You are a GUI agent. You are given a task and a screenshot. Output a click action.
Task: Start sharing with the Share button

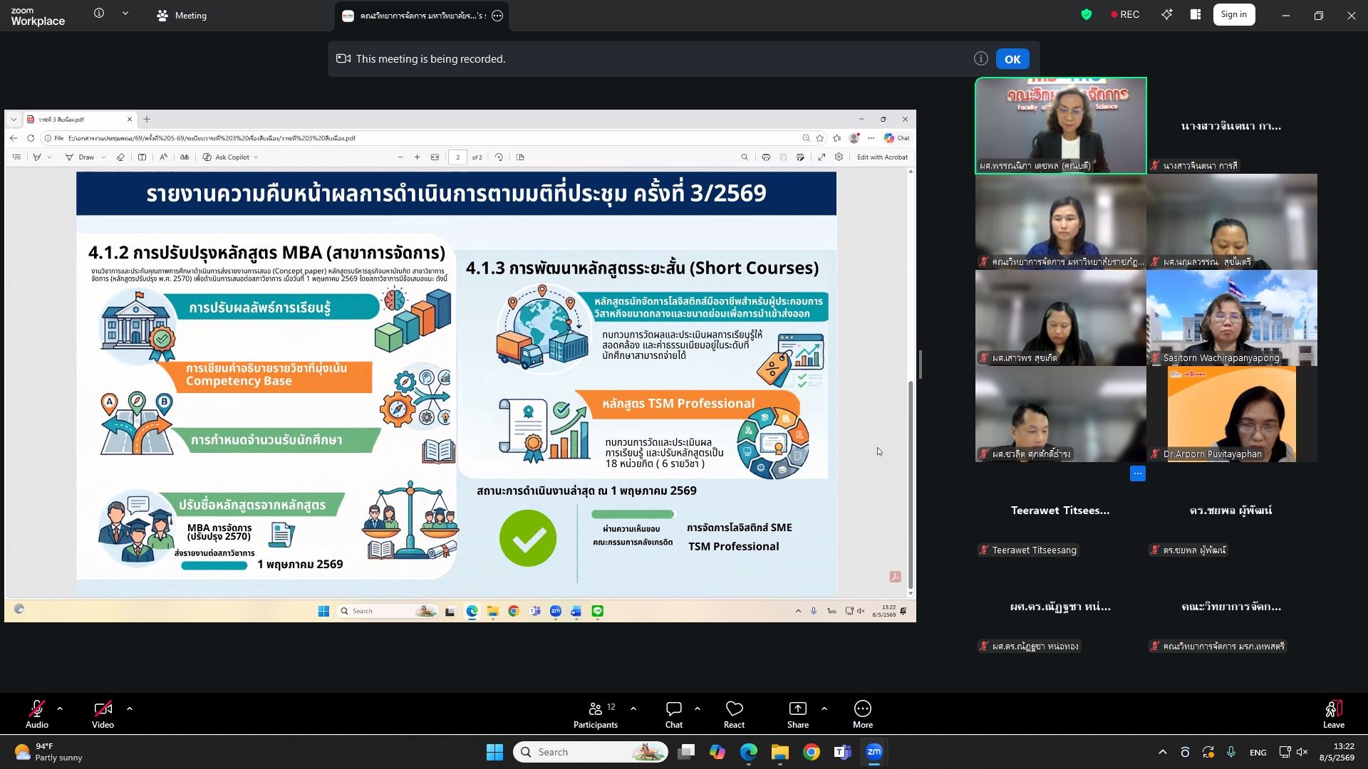[798, 714]
